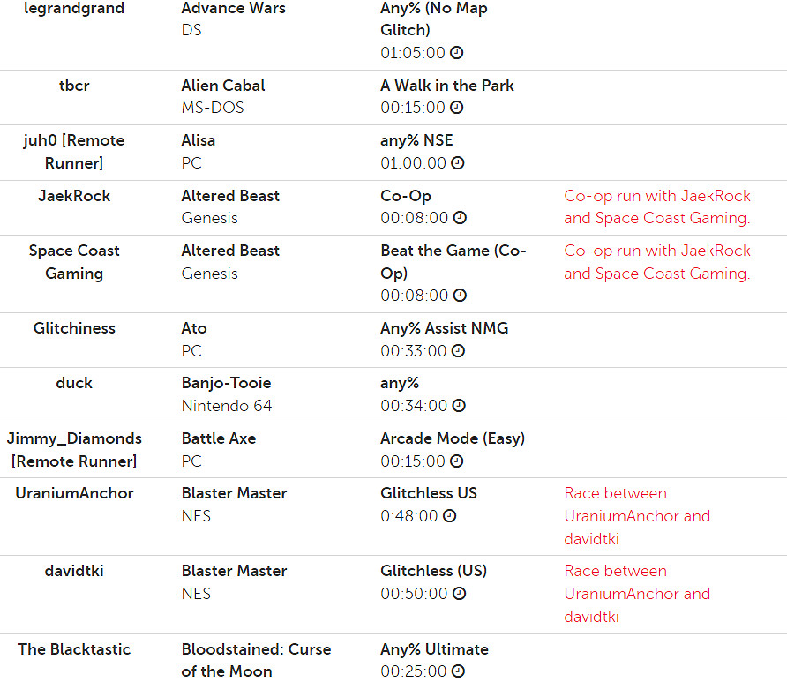Viewport: 787px width, 682px height.
Task: Click the clock icon in the Battle Axe row
Action: [x=457, y=461]
